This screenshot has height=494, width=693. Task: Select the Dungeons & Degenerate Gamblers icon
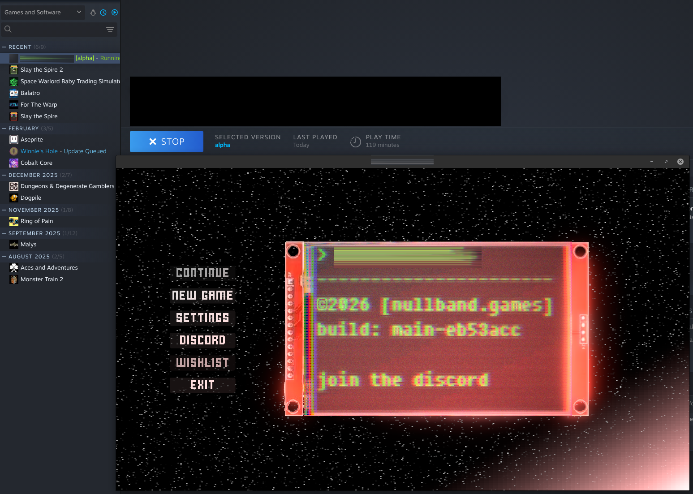click(13, 186)
